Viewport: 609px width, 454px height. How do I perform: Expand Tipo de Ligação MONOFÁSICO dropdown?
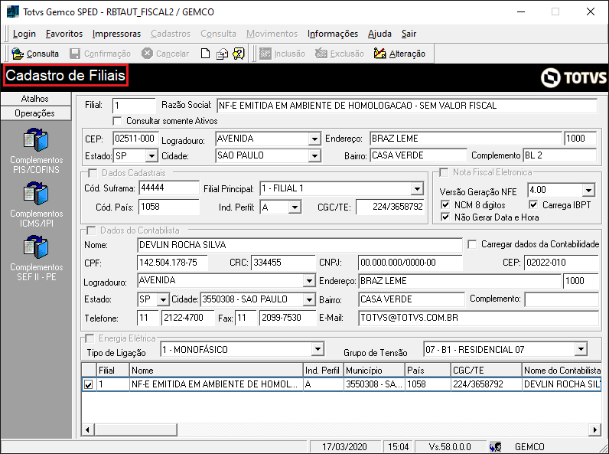[318, 348]
